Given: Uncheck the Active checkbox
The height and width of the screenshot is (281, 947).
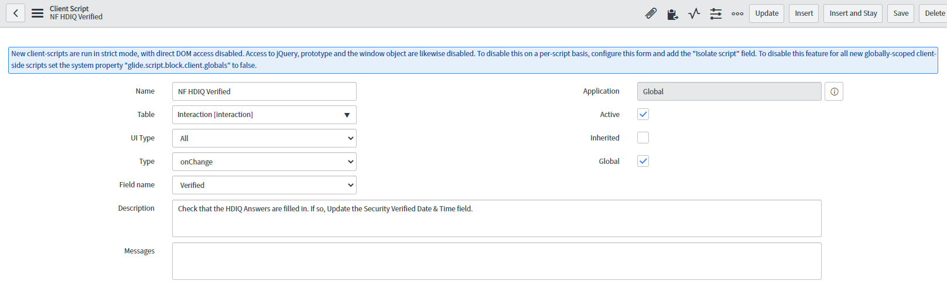Looking at the screenshot, I should 643,114.
